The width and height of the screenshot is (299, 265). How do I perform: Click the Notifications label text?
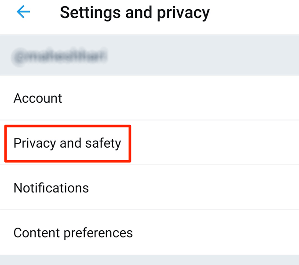coord(51,188)
